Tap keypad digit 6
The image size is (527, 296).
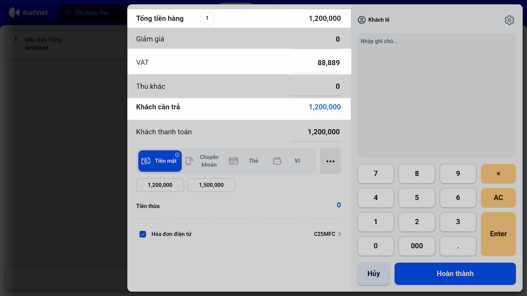[458, 198]
